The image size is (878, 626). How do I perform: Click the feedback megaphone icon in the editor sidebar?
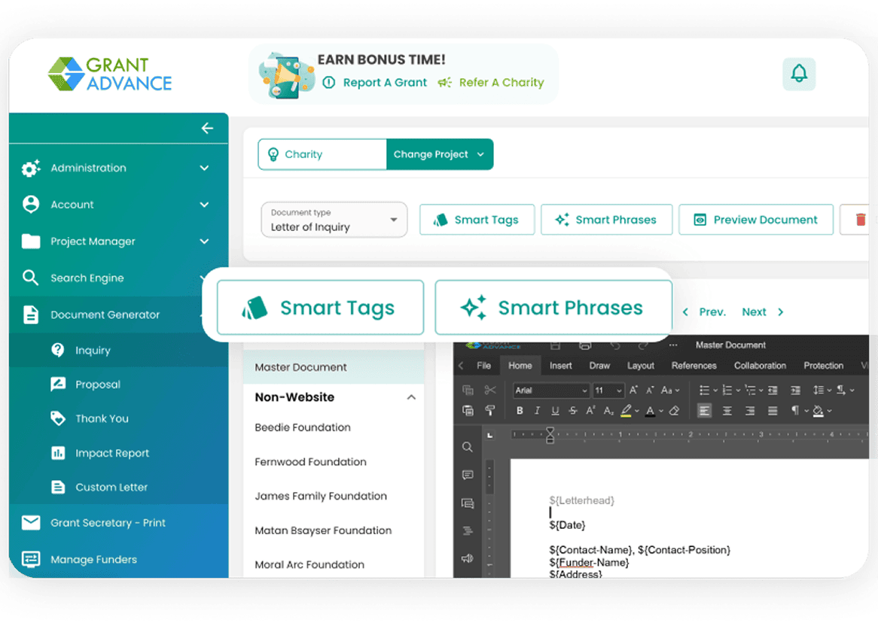[467, 558]
